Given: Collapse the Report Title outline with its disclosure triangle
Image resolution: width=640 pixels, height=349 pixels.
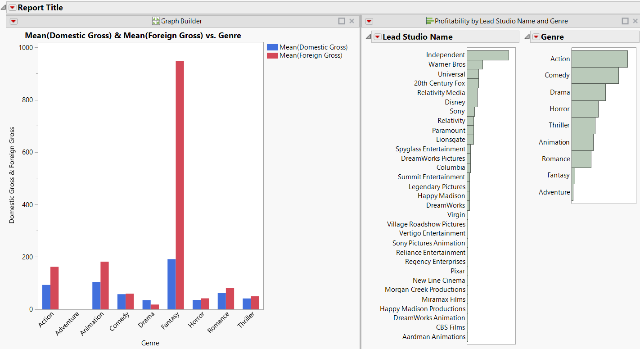Looking at the screenshot, I should (4, 7).
